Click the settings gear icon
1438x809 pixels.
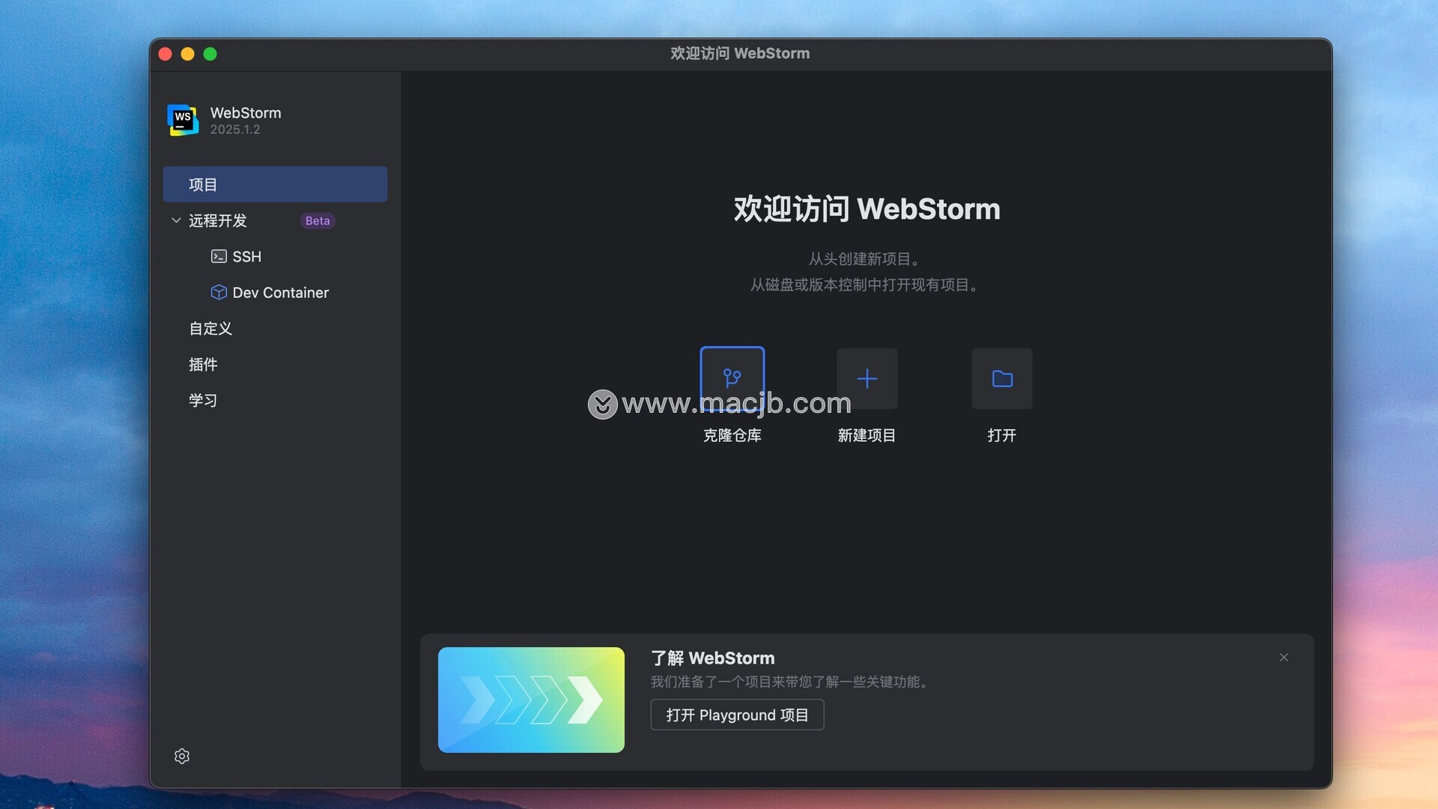(182, 756)
